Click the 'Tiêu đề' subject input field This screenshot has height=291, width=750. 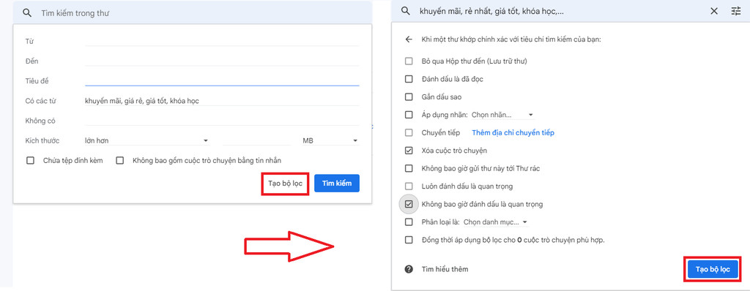coord(222,80)
